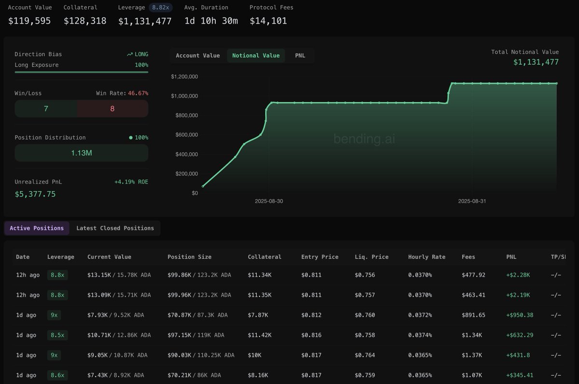Click the $0.764 liquidation price
The width and height of the screenshot is (579, 384).
(365, 355)
